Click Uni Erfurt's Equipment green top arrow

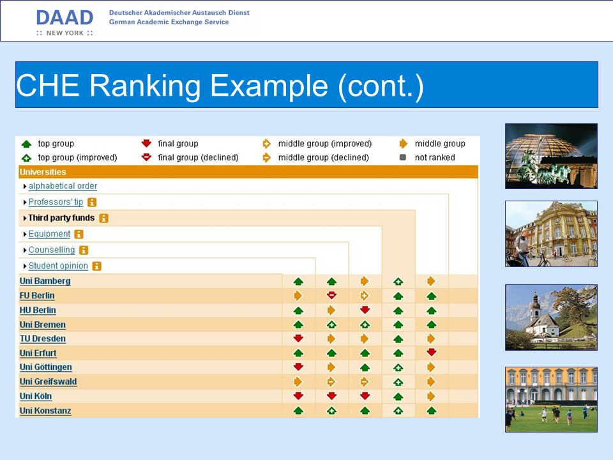pyautogui.click(x=365, y=353)
